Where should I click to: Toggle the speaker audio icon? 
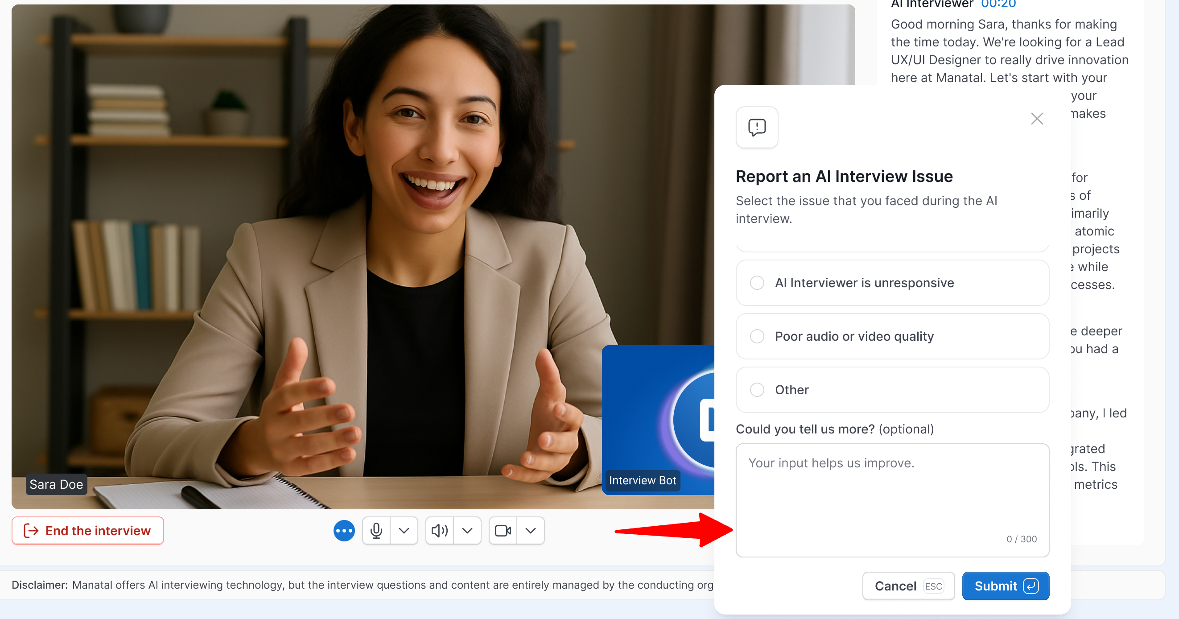[439, 531]
